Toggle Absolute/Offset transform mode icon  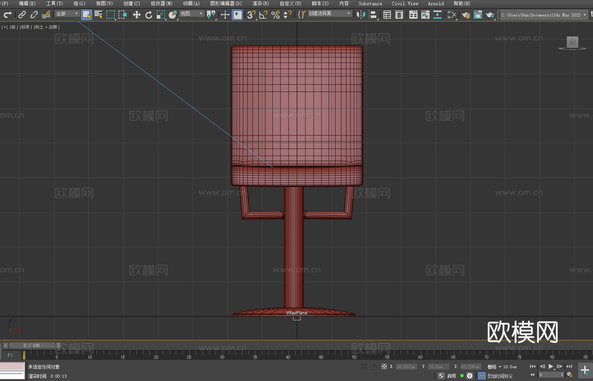click(384, 366)
